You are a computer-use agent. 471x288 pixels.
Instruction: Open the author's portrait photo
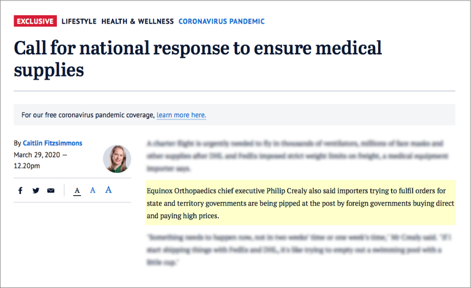[117, 159]
